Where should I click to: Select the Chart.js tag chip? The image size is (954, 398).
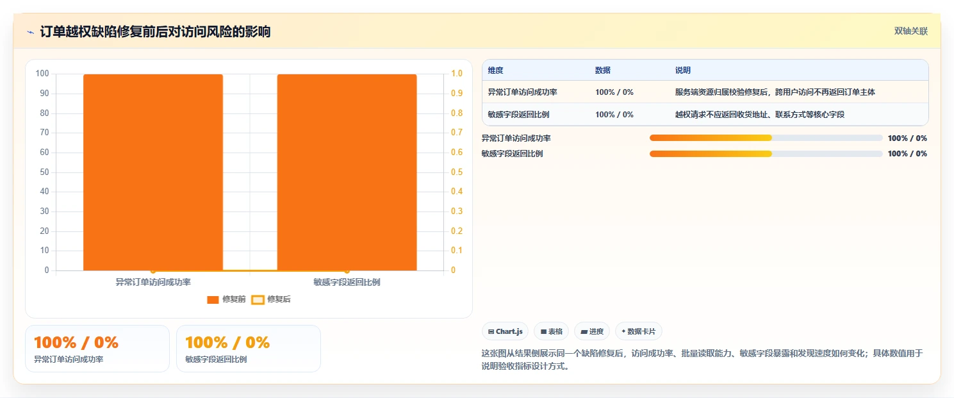[505, 331]
